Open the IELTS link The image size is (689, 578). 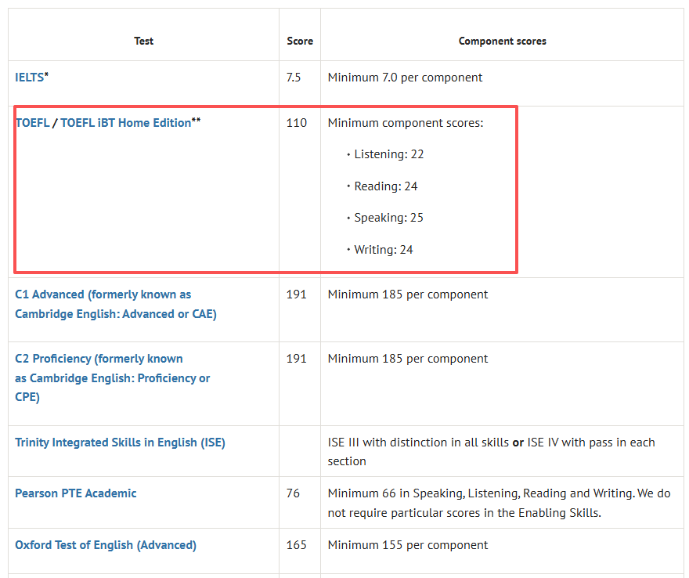pyautogui.click(x=30, y=78)
